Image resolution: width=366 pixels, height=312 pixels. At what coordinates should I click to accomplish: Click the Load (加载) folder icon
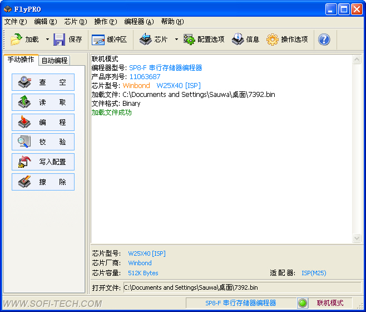coord(16,40)
